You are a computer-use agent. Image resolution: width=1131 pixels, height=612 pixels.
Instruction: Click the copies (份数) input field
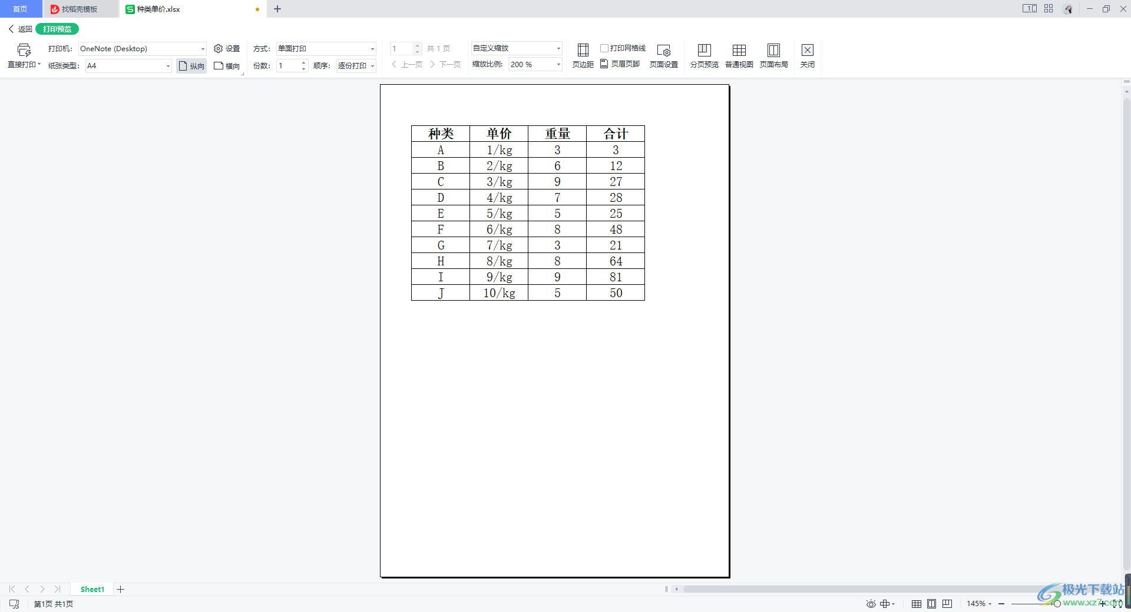[289, 66]
